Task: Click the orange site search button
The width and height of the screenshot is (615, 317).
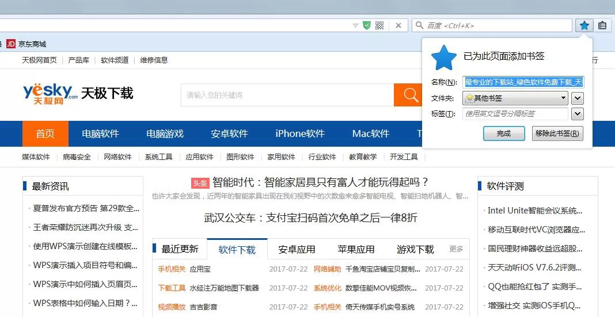Action: [408, 95]
